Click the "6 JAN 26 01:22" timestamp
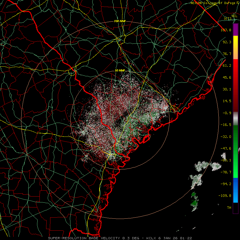Screen dimensions: 240x240 point(175,238)
